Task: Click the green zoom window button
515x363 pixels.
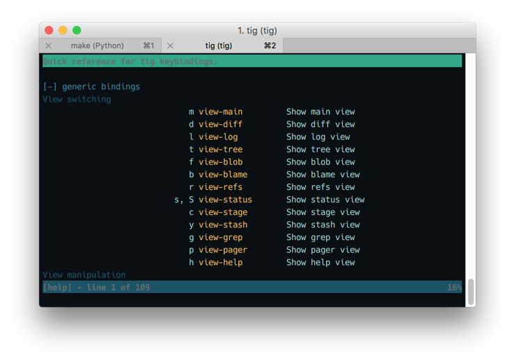Action: (x=77, y=30)
